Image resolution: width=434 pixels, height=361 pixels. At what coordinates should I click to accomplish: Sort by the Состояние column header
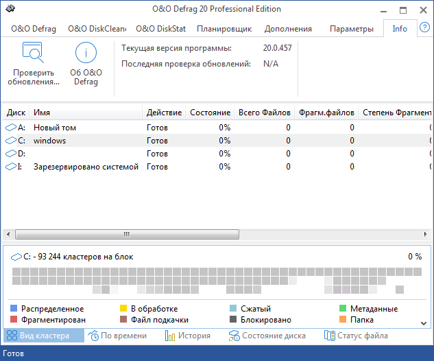coord(210,113)
